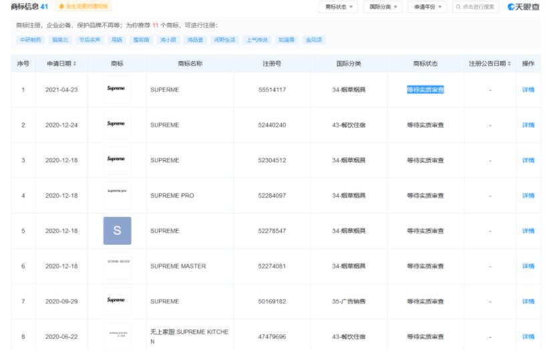Open 详情 for registration 52304512

pyautogui.click(x=528, y=160)
